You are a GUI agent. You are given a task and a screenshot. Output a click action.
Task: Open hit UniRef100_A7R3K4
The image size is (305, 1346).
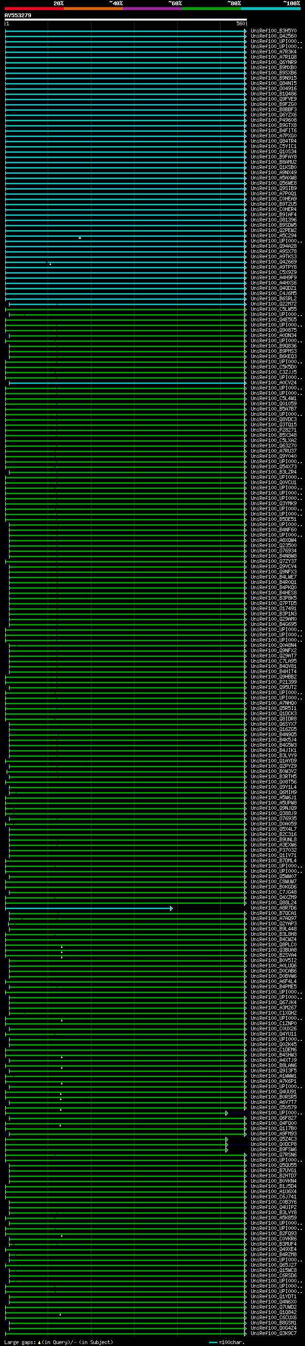[273, 52]
